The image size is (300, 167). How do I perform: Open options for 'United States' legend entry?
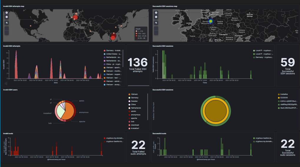point(113,54)
